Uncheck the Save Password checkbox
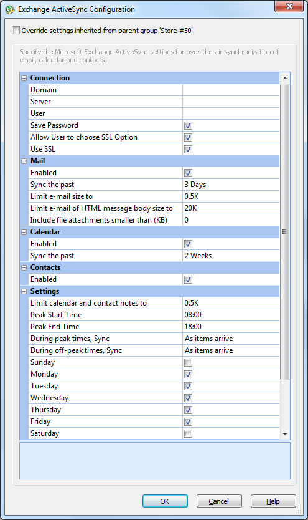 [x=189, y=126]
